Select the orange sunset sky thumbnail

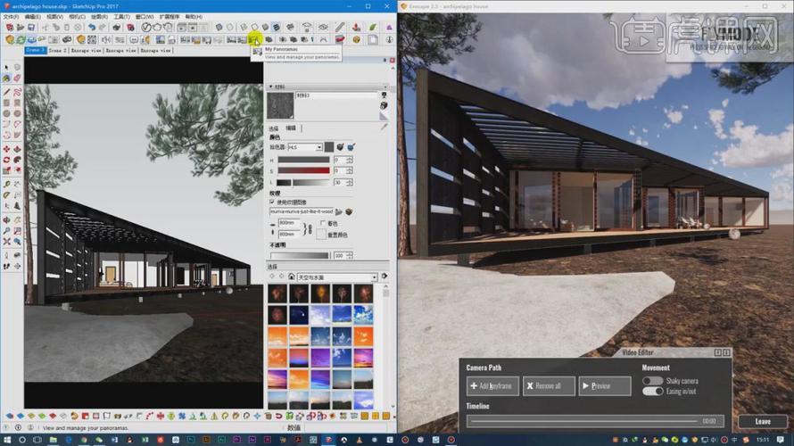click(x=277, y=336)
